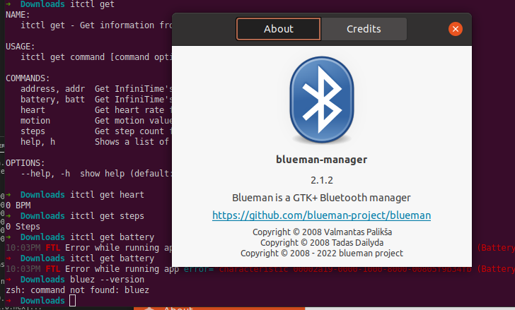
Task: Click the Tadas Dailyda copyright line
Action: 322,242
